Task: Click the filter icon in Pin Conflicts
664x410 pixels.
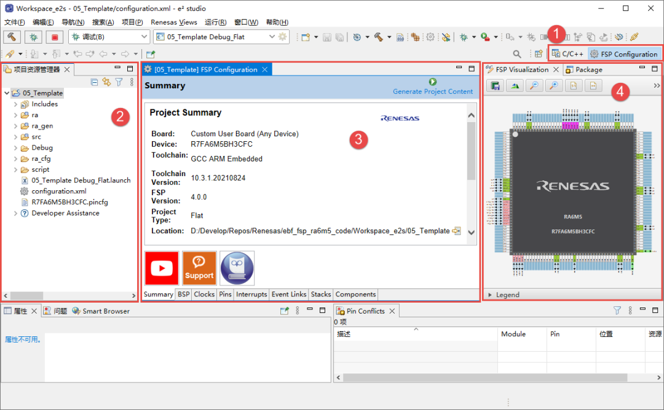Action: point(617,311)
